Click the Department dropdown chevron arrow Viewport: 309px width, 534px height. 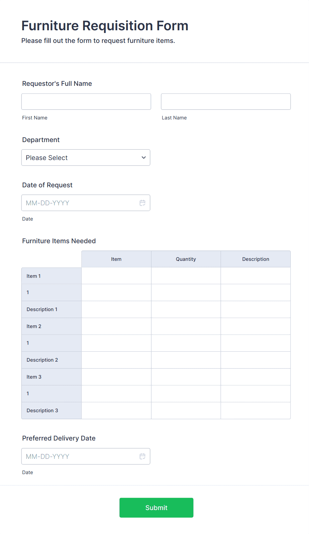[144, 158]
